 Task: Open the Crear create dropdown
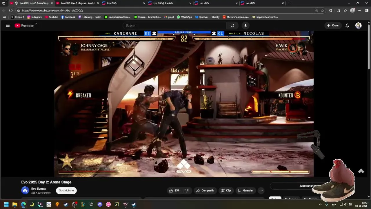[333, 26]
